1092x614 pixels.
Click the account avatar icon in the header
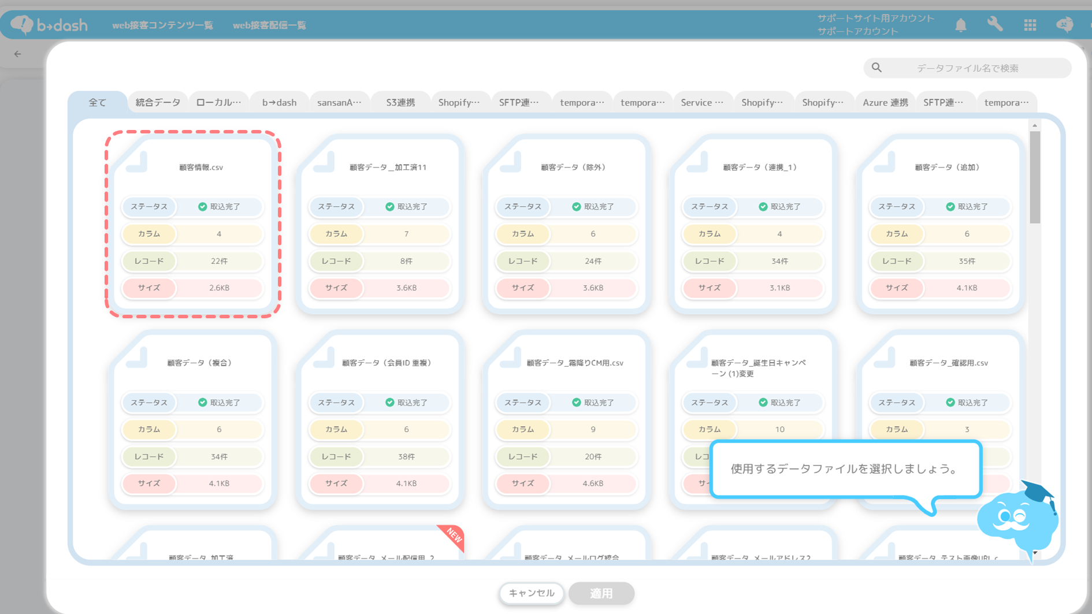coord(1064,24)
